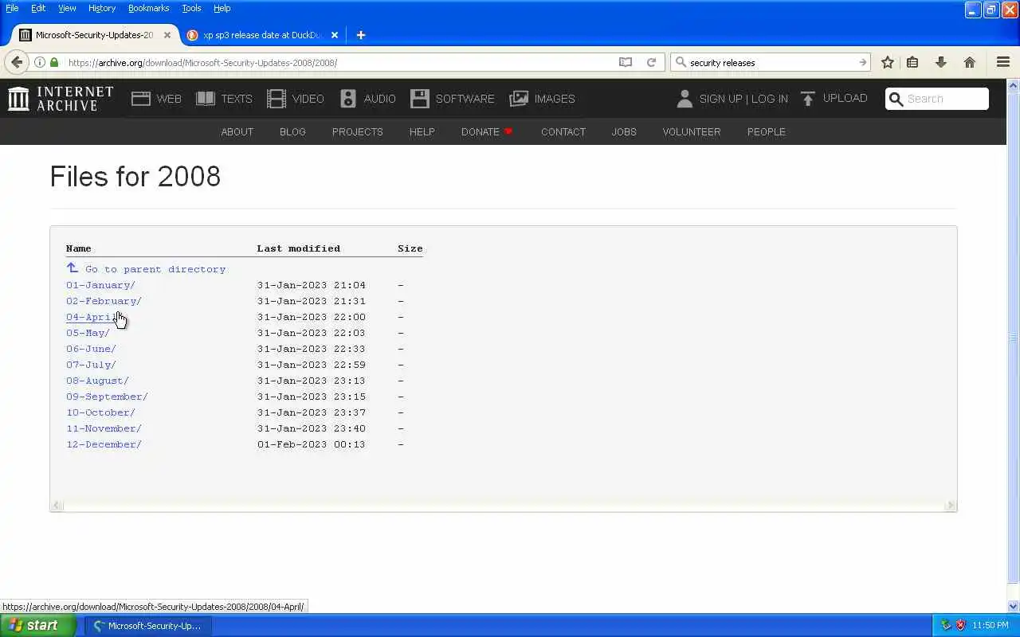Screen dimensions: 1020x637
Task: Click the Internet Archive logo
Action: click(61, 99)
